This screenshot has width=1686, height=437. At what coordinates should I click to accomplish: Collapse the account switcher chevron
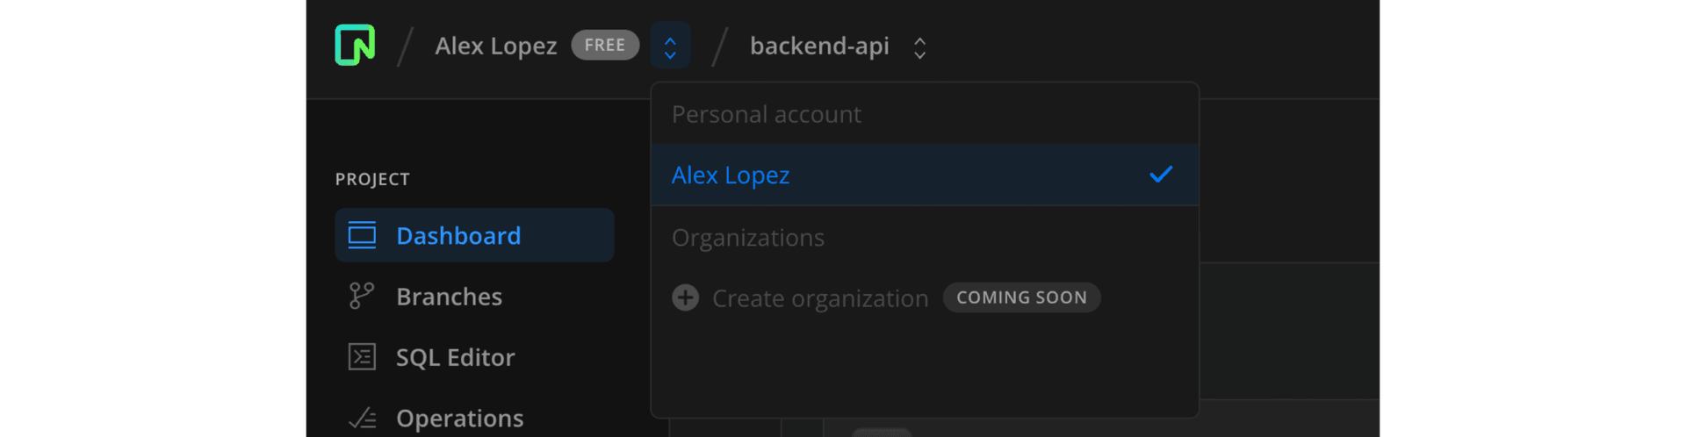coord(670,46)
